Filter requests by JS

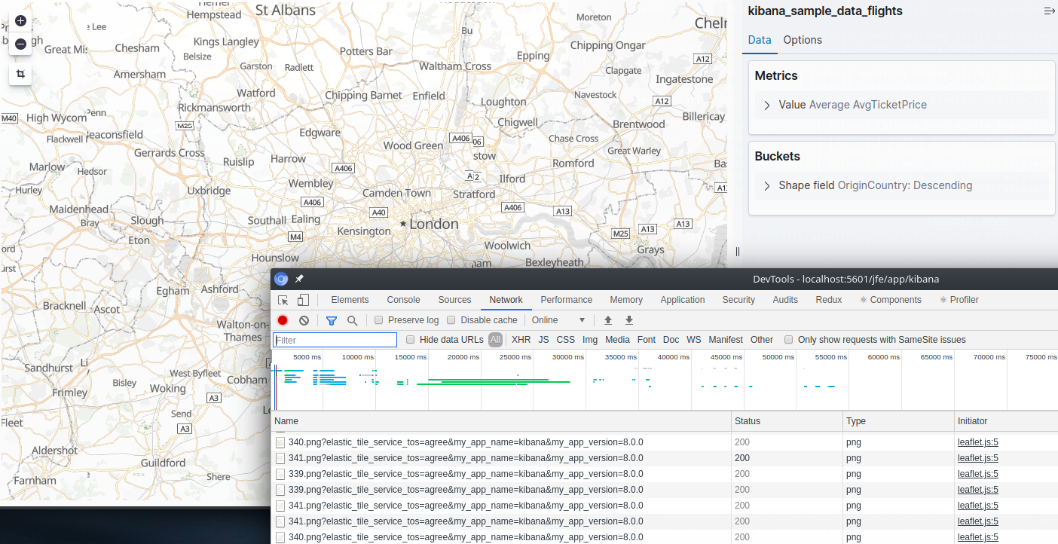[x=543, y=340]
